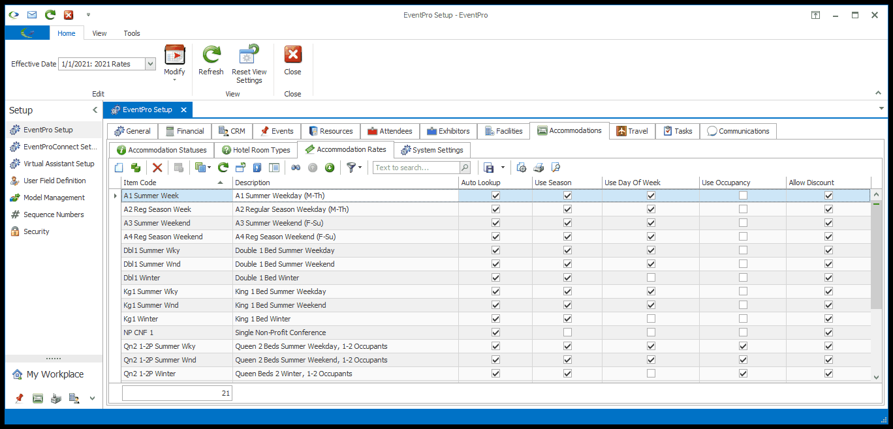Click the green down-arrow circle icon
Screen dimensions: 893x429
(330, 168)
